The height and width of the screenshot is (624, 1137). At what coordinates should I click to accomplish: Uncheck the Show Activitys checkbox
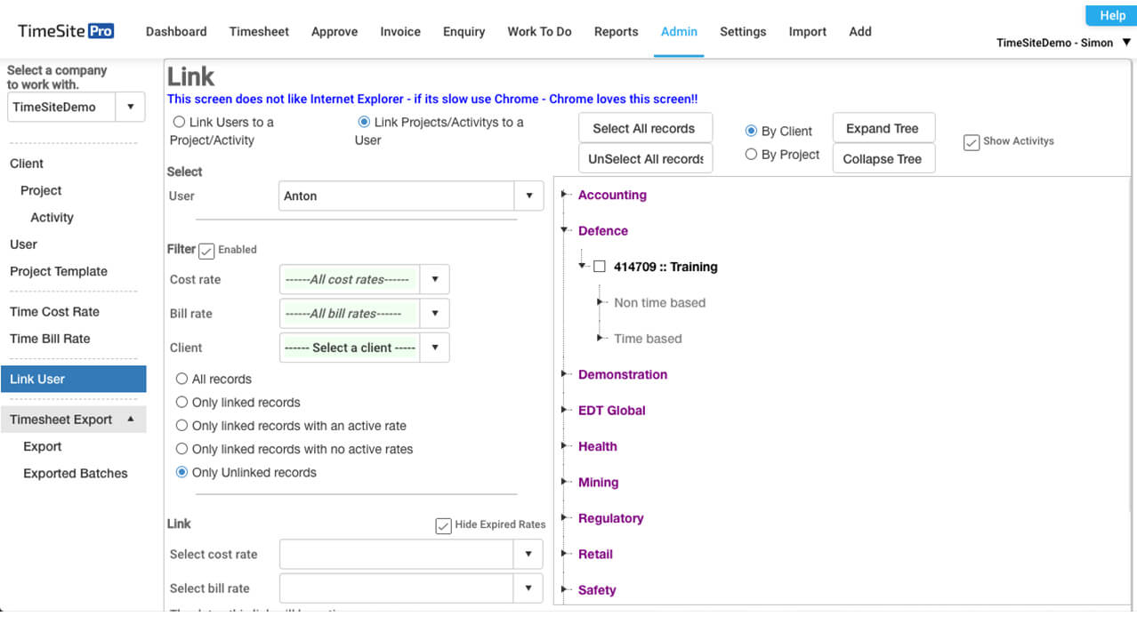(x=972, y=141)
